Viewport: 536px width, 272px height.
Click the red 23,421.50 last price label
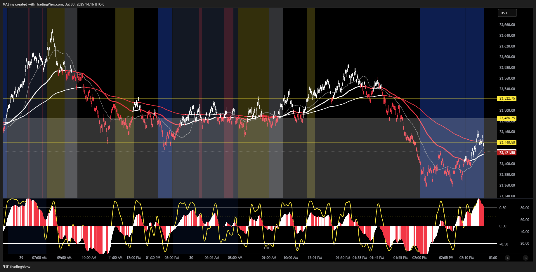(507, 153)
